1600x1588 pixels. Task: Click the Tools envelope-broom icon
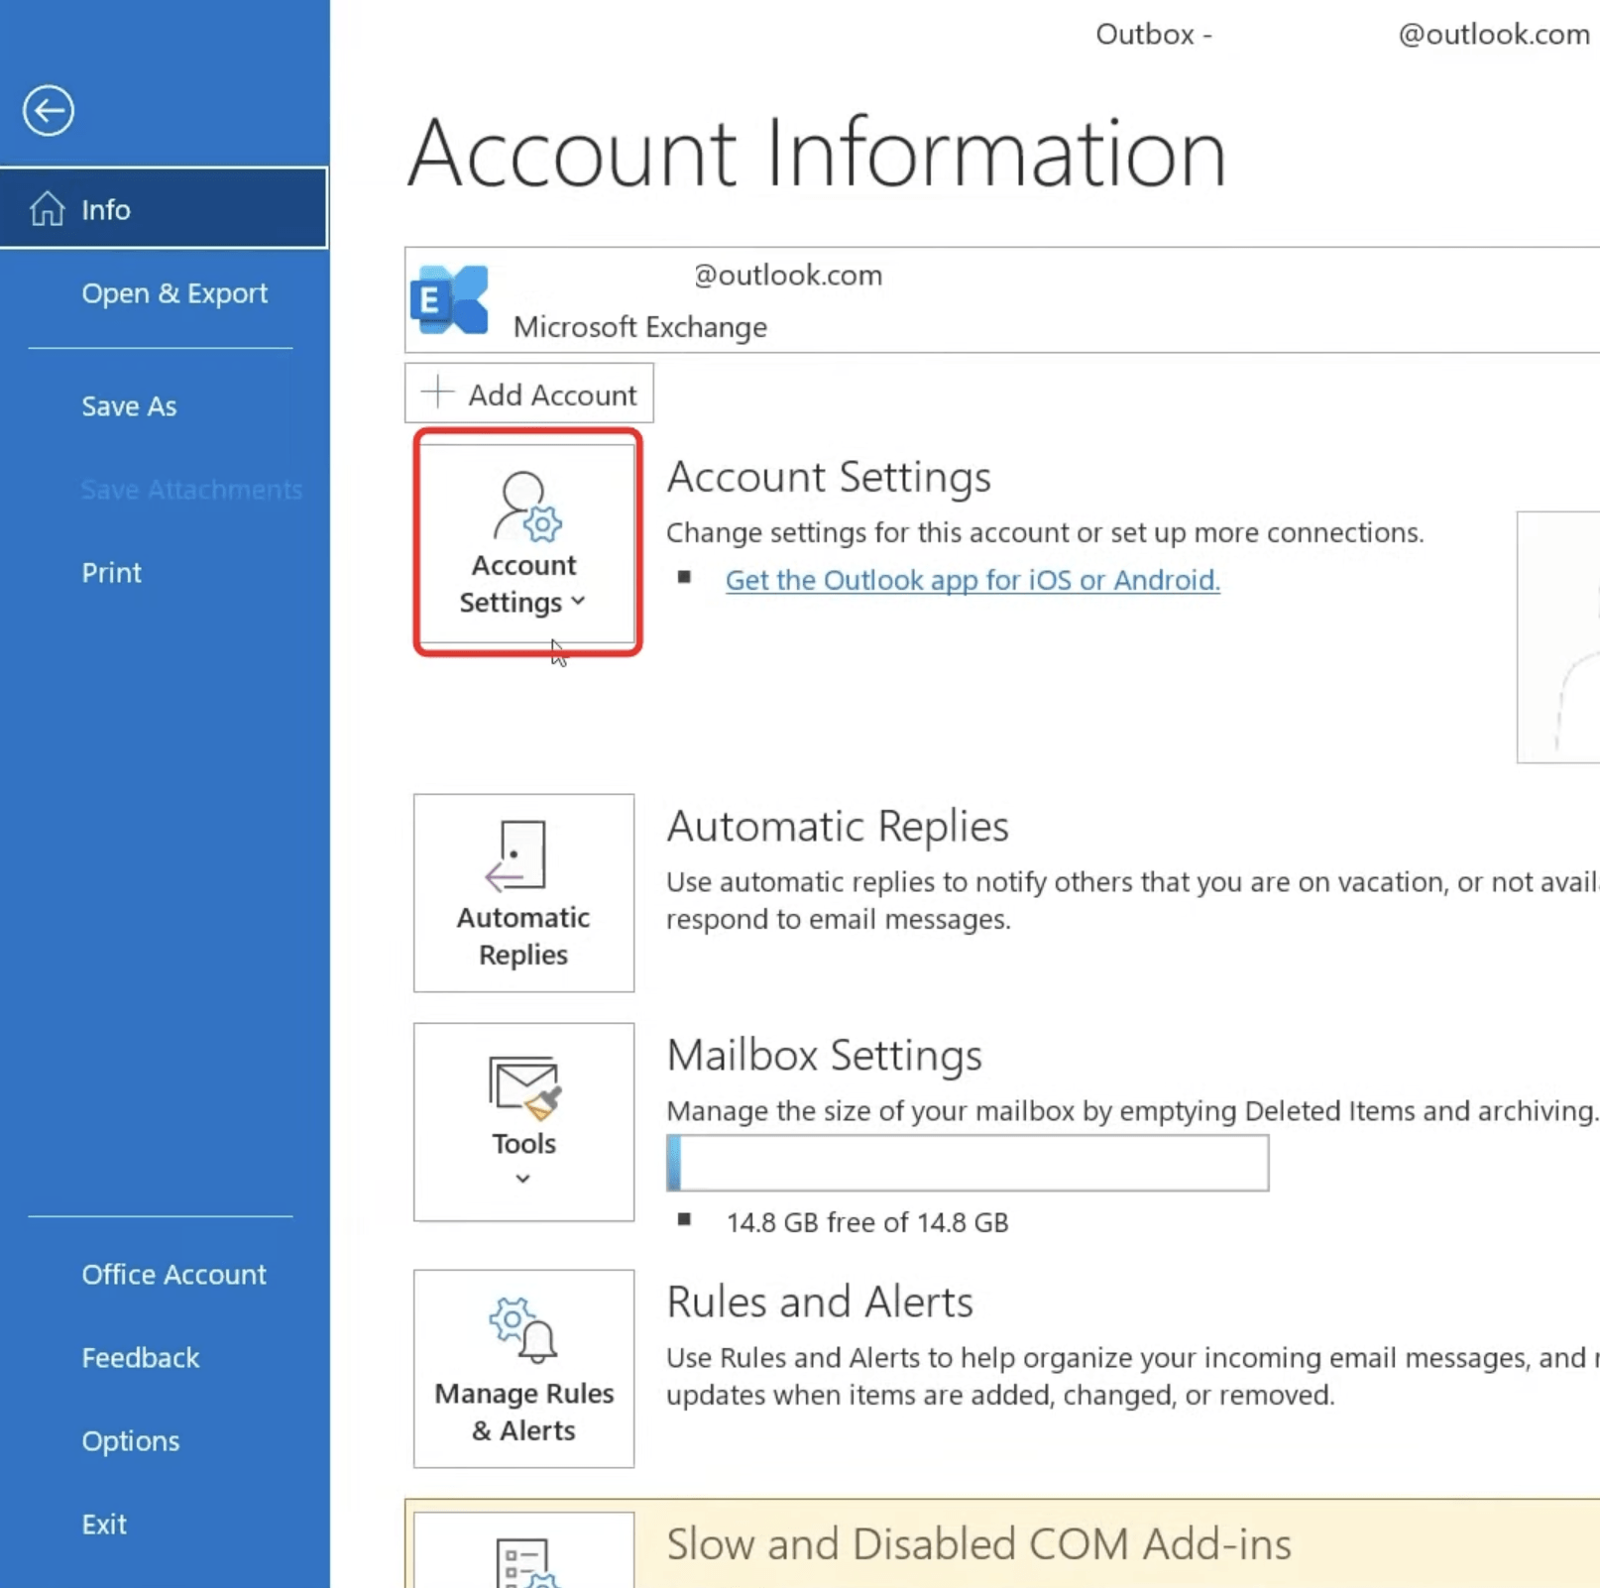524,1087
